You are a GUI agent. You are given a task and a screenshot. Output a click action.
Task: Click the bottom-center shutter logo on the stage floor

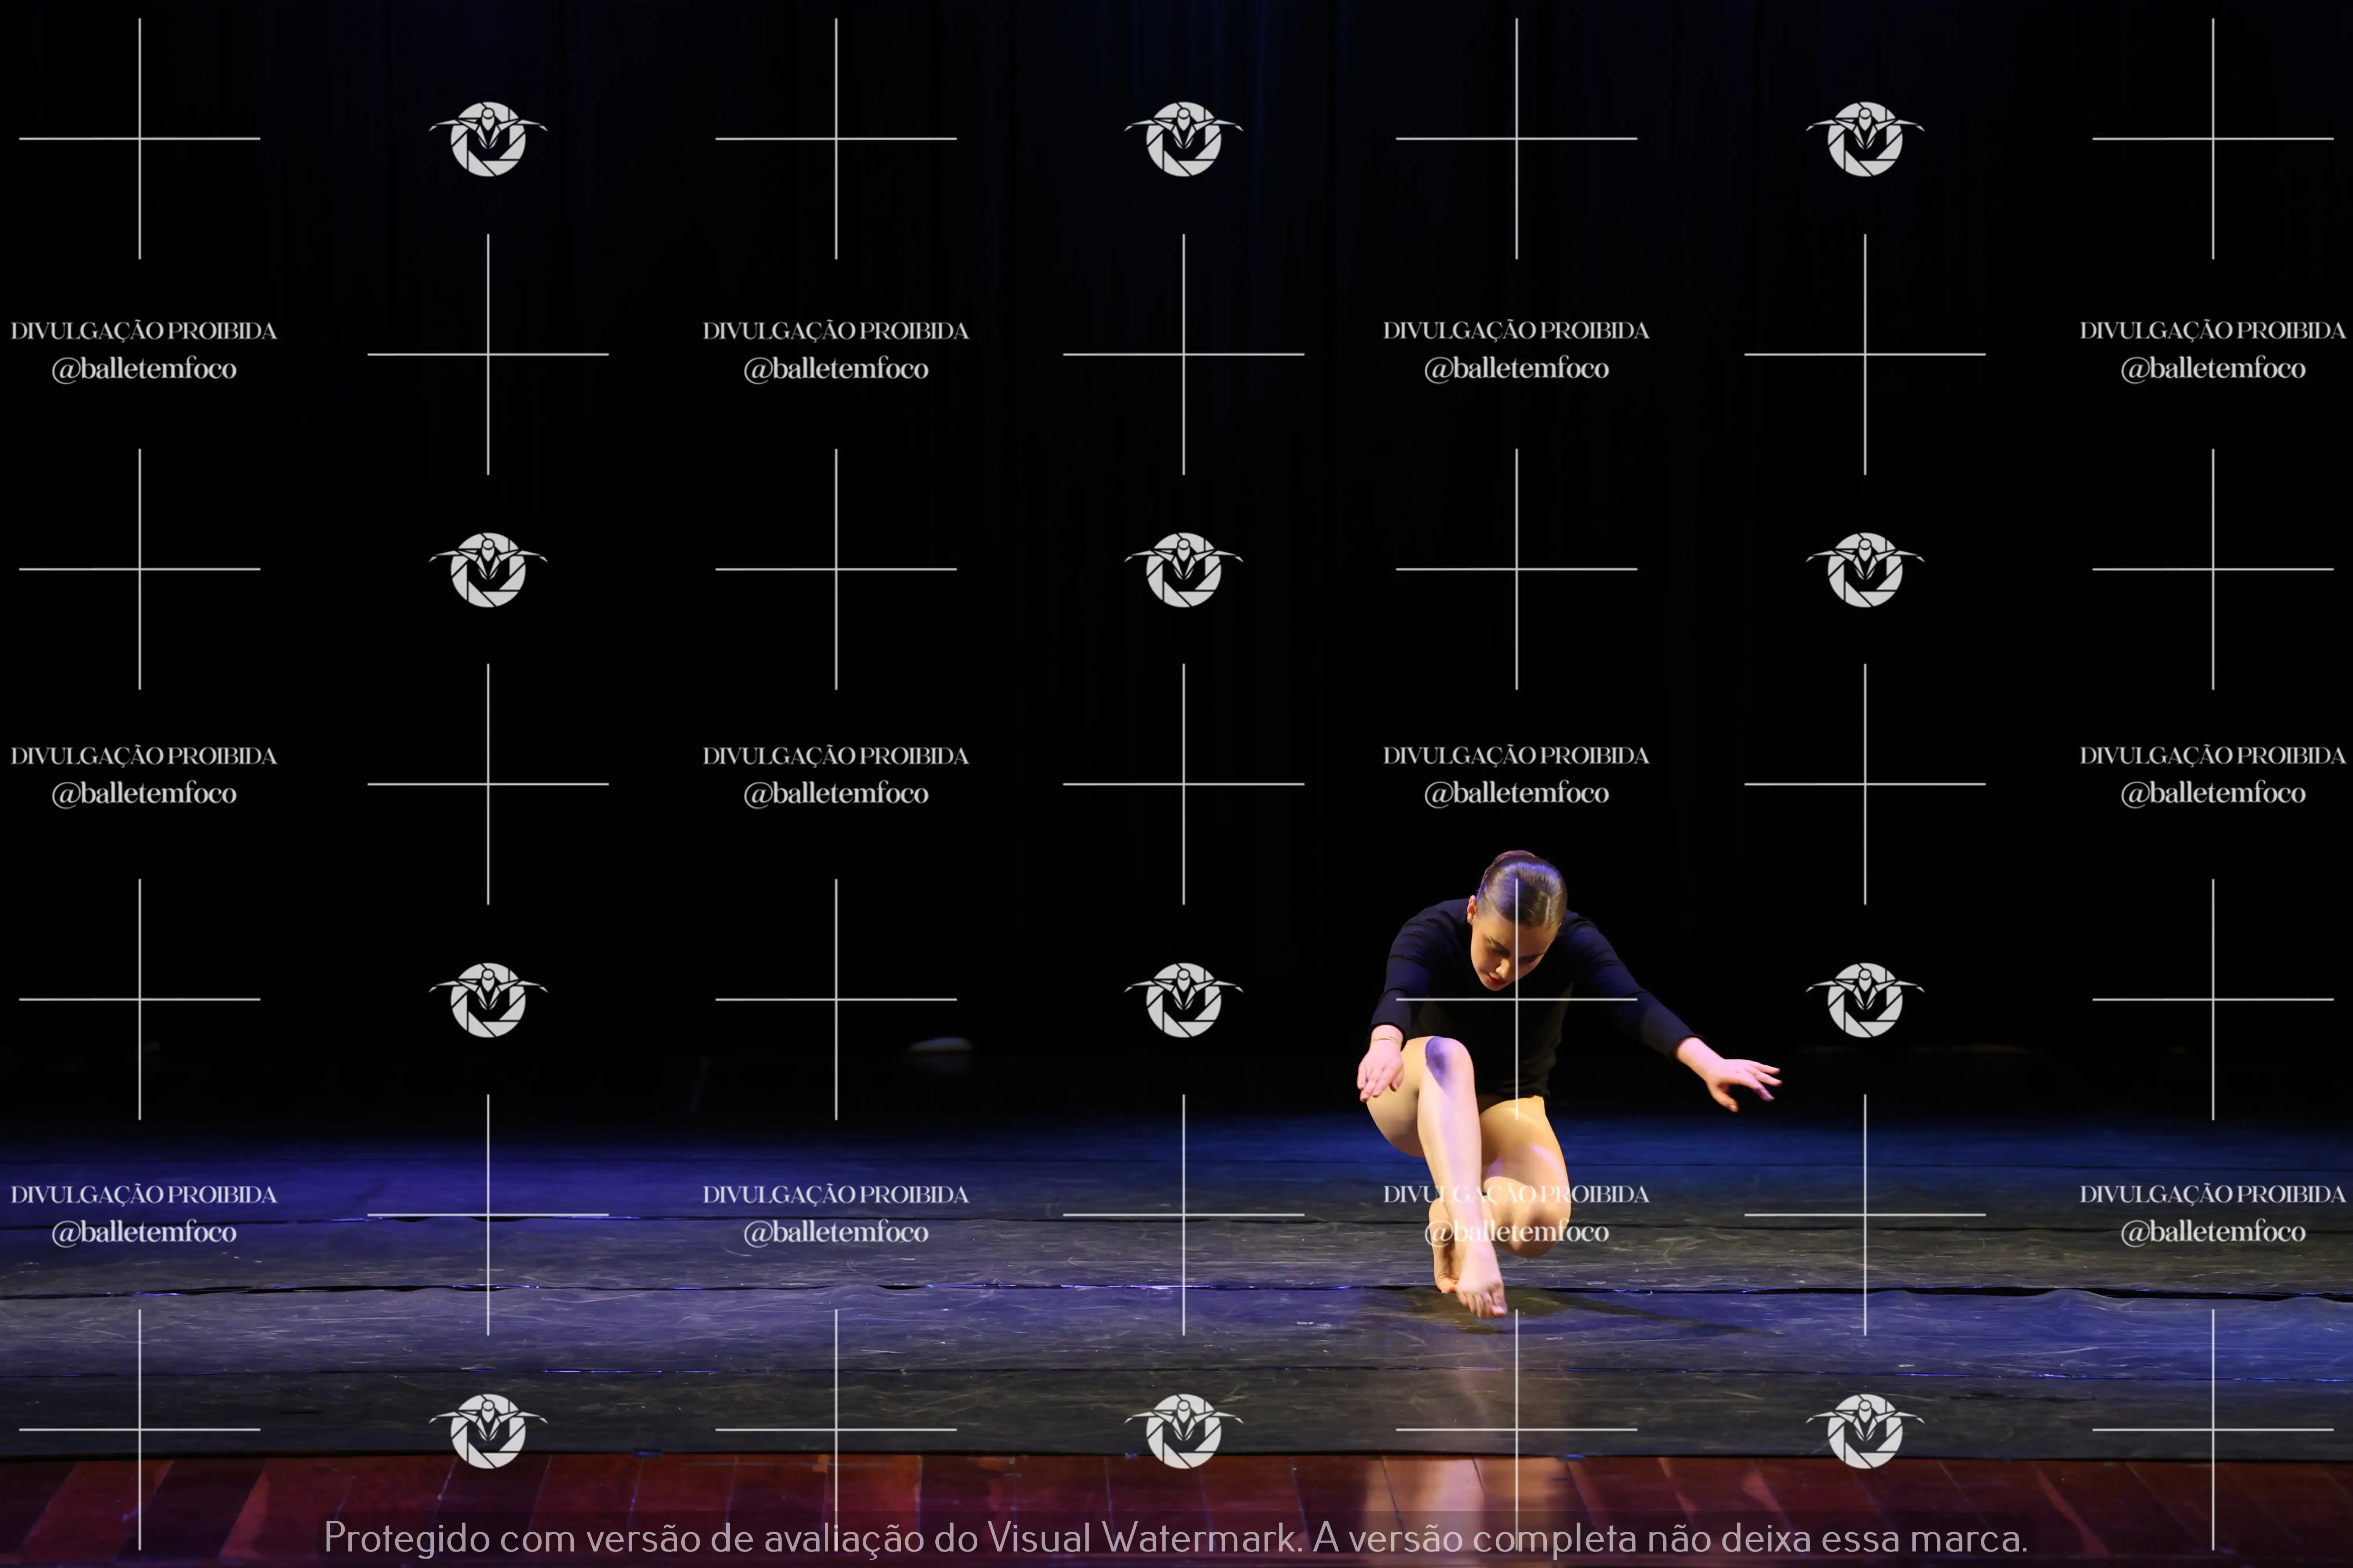(1184, 1431)
